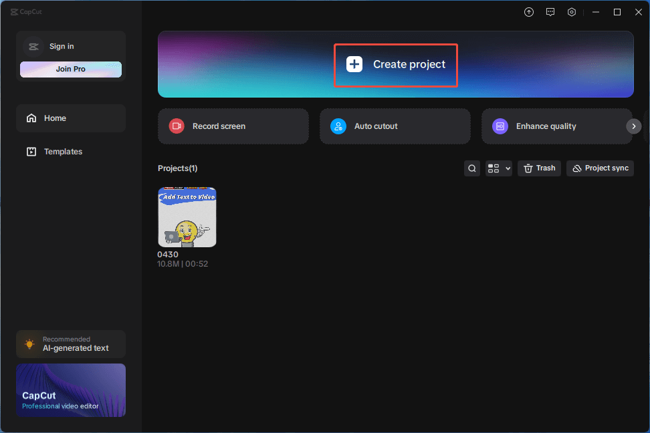This screenshot has height=433, width=650.
Task: Click the Create project button
Action: click(x=395, y=64)
